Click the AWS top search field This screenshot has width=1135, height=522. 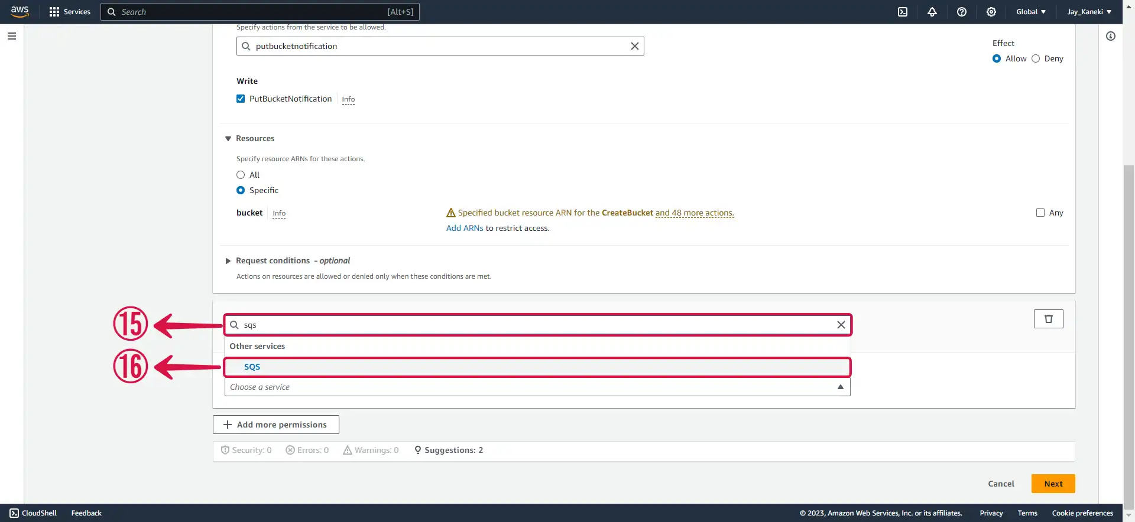click(260, 12)
